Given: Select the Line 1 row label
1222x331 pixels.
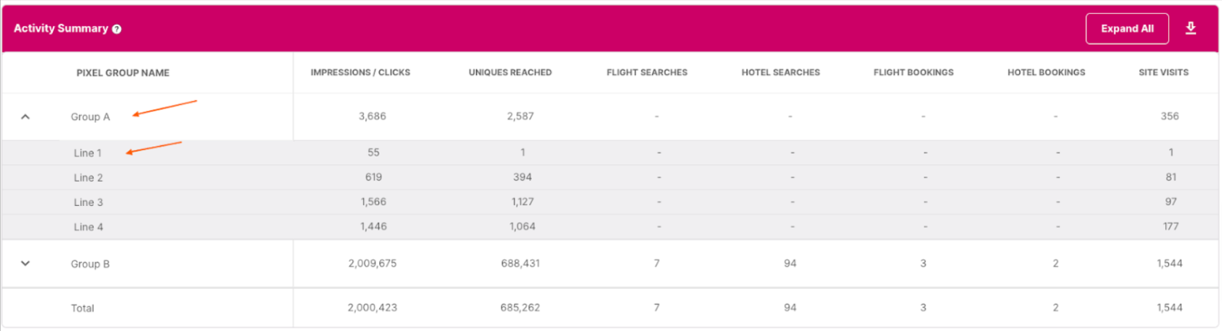Looking at the screenshot, I should click(87, 153).
